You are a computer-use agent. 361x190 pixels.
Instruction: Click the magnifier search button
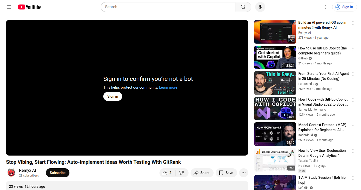(243, 7)
